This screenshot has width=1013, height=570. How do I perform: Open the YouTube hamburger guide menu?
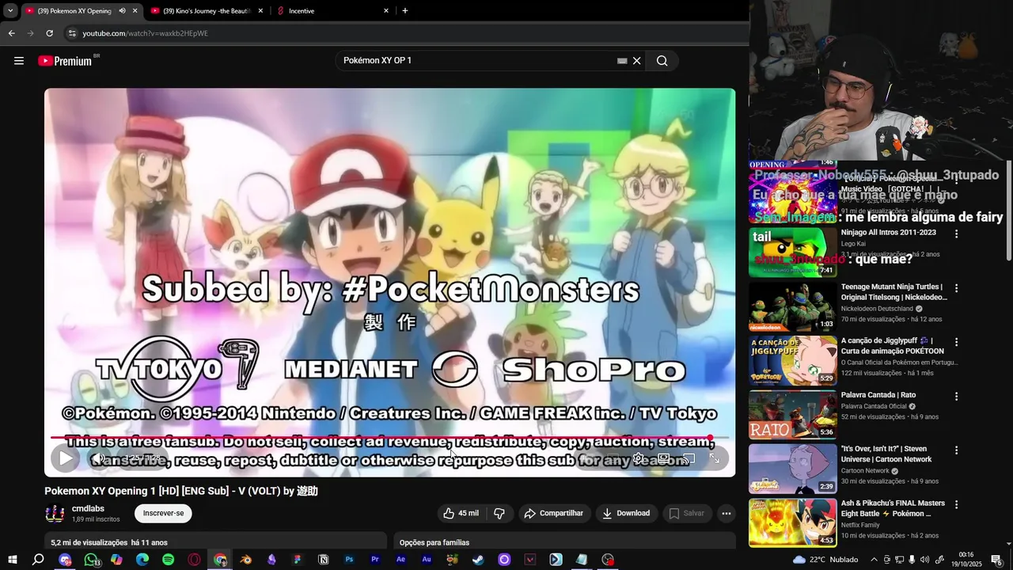coord(19,61)
